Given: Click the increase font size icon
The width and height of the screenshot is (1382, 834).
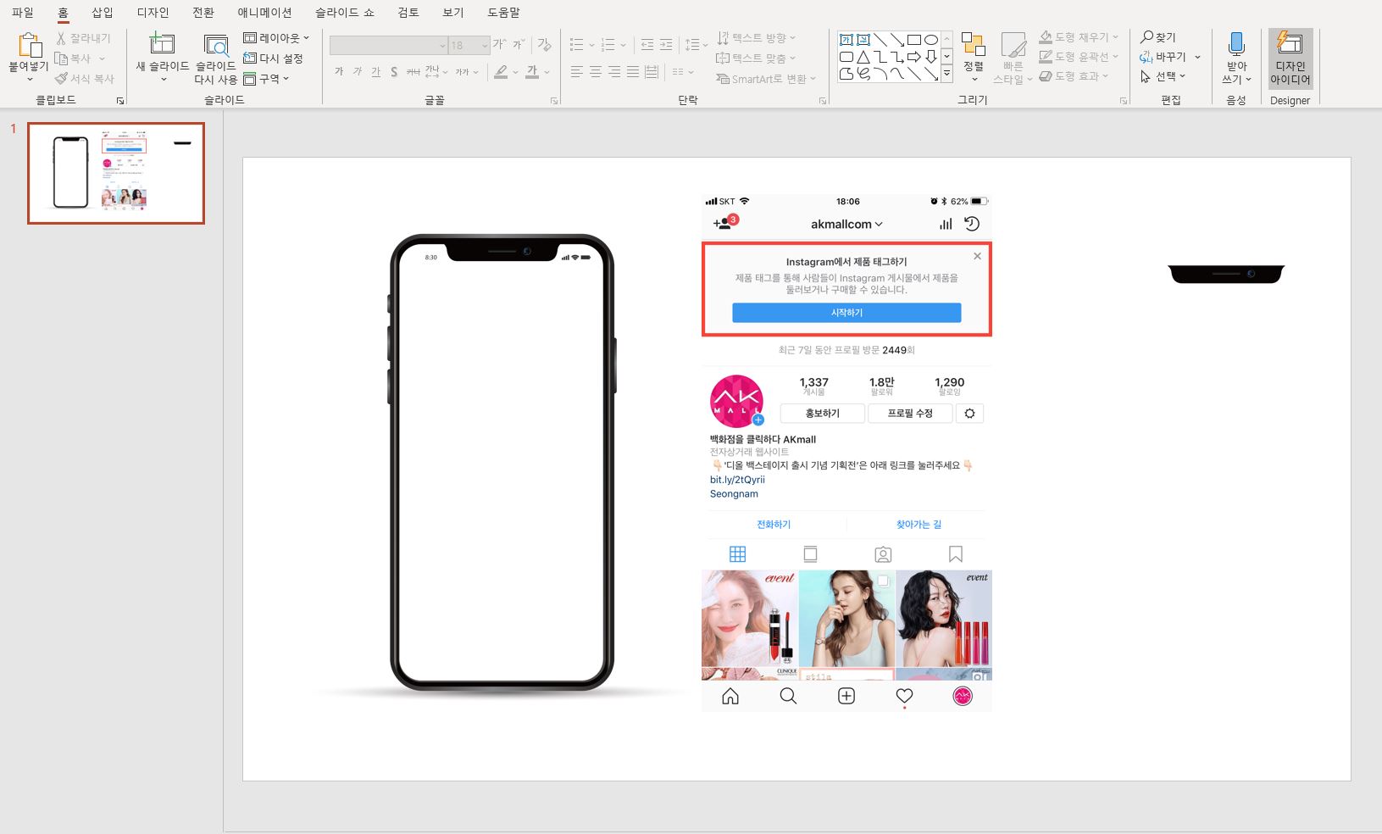Looking at the screenshot, I should (x=500, y=44).
